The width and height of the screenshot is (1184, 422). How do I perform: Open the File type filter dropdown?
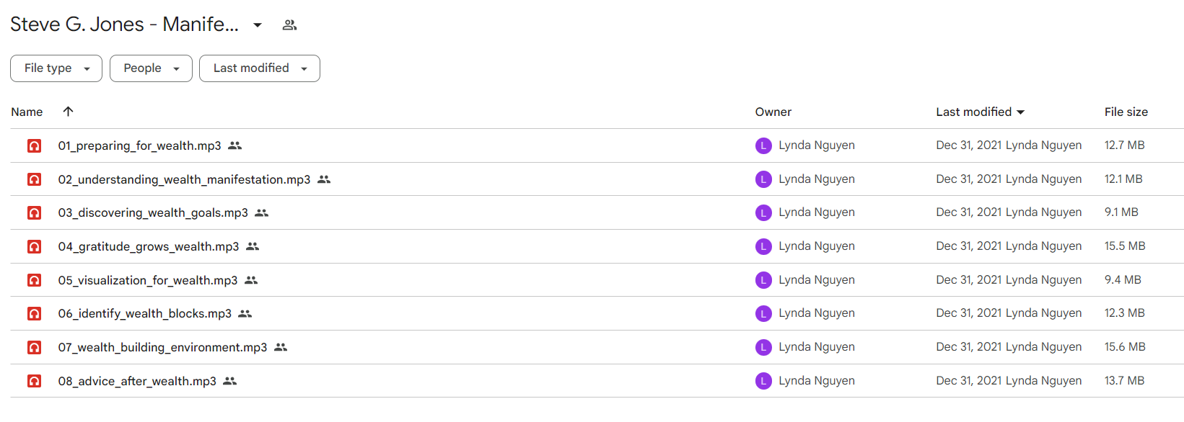point(56,68)
